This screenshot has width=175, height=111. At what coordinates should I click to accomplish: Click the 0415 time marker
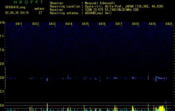tap(85, 24)
